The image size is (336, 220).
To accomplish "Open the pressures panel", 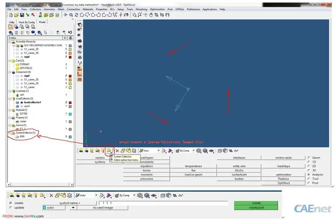I will 147,179.
